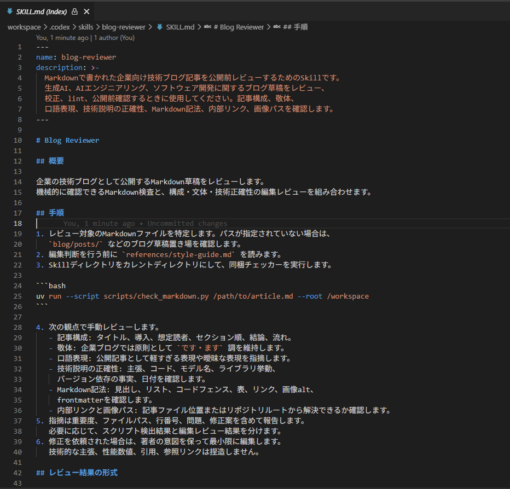510x489 pixels.
Task: Click the line starting '機械的に確認できるMarkdown検査と'
Action: coord(204,192)
